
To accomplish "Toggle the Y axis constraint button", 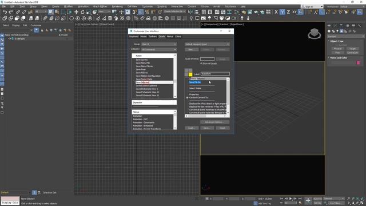I will [x=282, y=12].
